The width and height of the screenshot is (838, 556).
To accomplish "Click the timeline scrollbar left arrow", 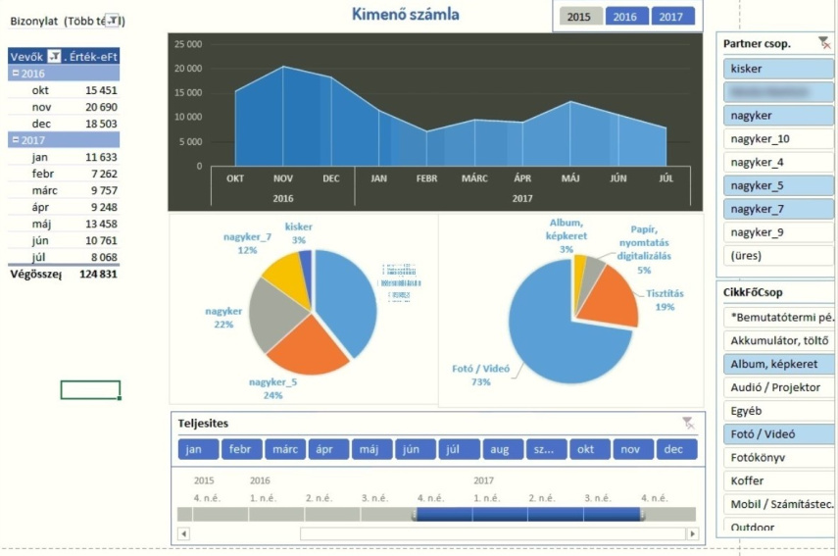I will (178, 533).
